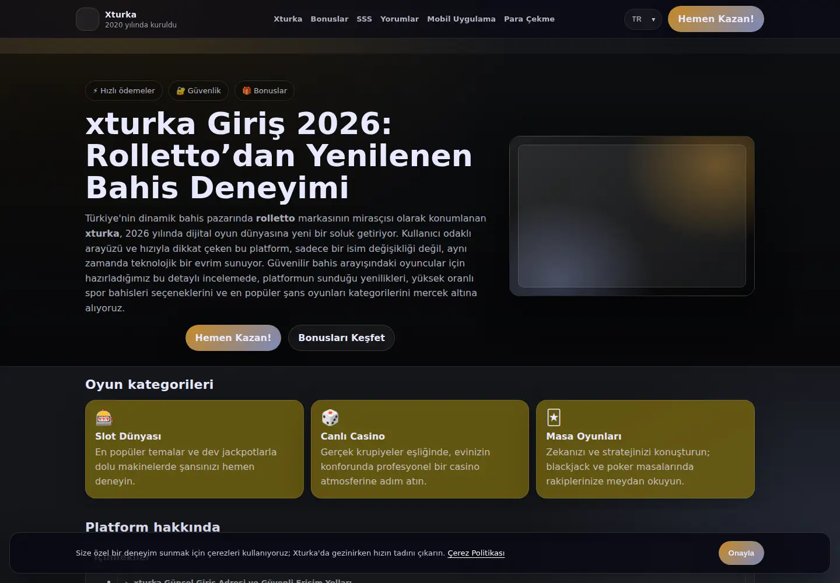The image size is (840, 583).
Task: Click the hero preview image panel
Action: click(x=632, y=216)
